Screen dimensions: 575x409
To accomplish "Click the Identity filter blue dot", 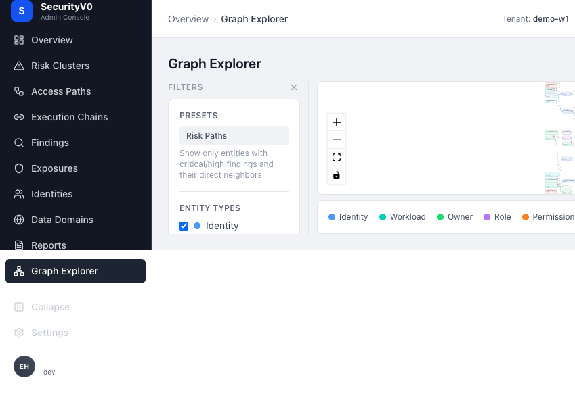I will pyautogui.click(x=197, y=226).
